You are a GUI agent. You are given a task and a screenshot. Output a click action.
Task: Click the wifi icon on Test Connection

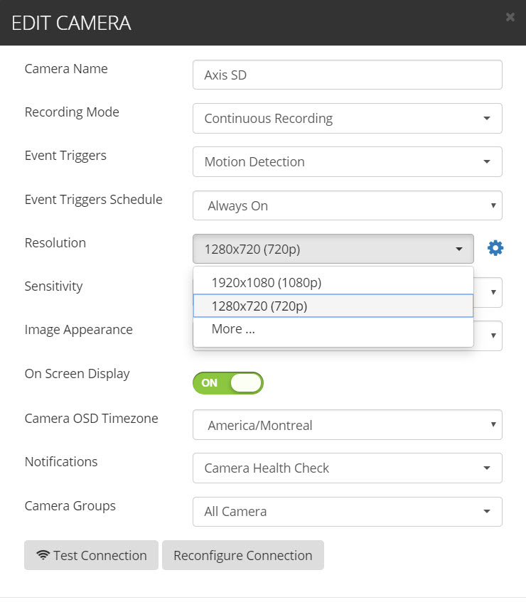[x=43, y=556]
